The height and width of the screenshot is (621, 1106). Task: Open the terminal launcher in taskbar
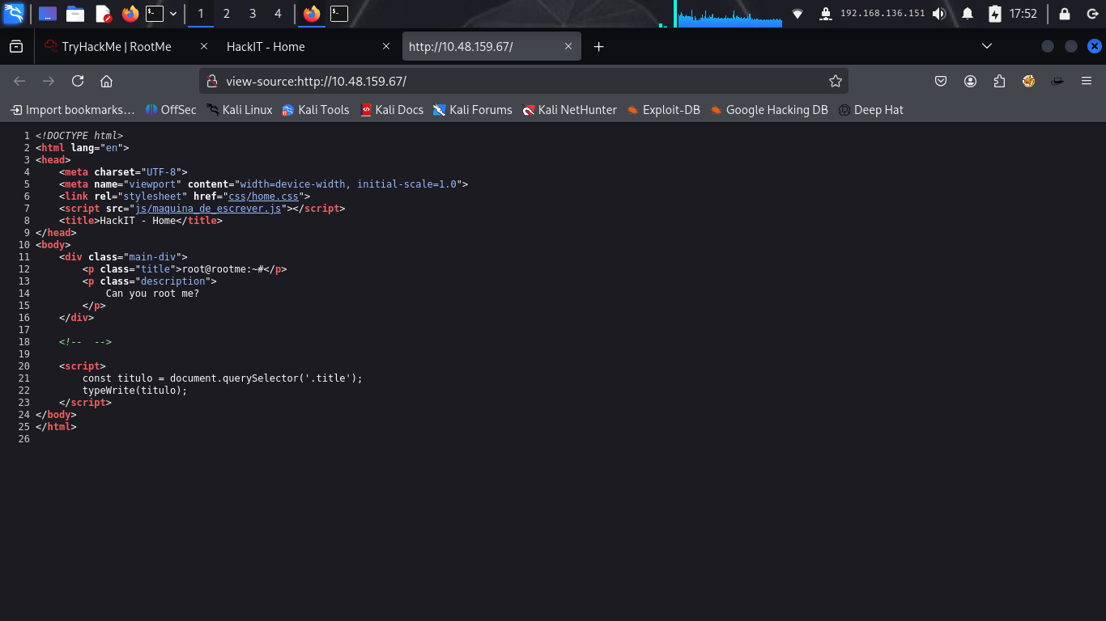tap(155, 14)
